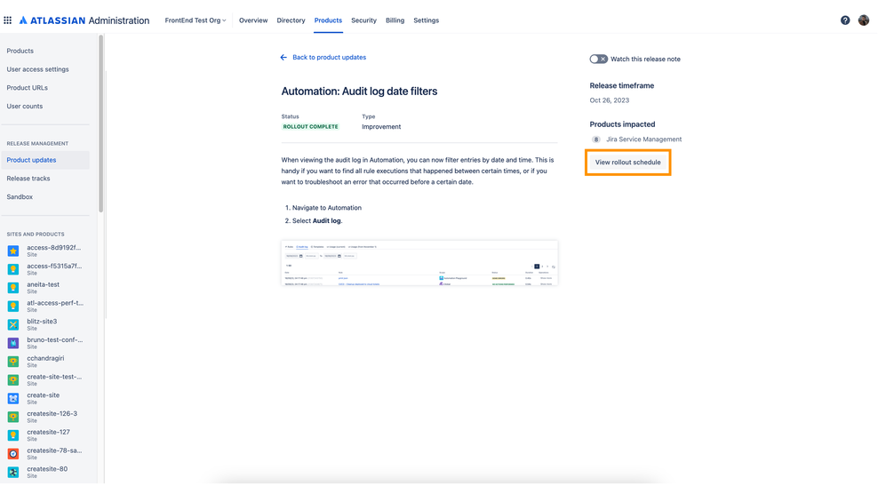Click the create-site-test site icon
This screenshot has height=494, width=878.
click(12, 379)
